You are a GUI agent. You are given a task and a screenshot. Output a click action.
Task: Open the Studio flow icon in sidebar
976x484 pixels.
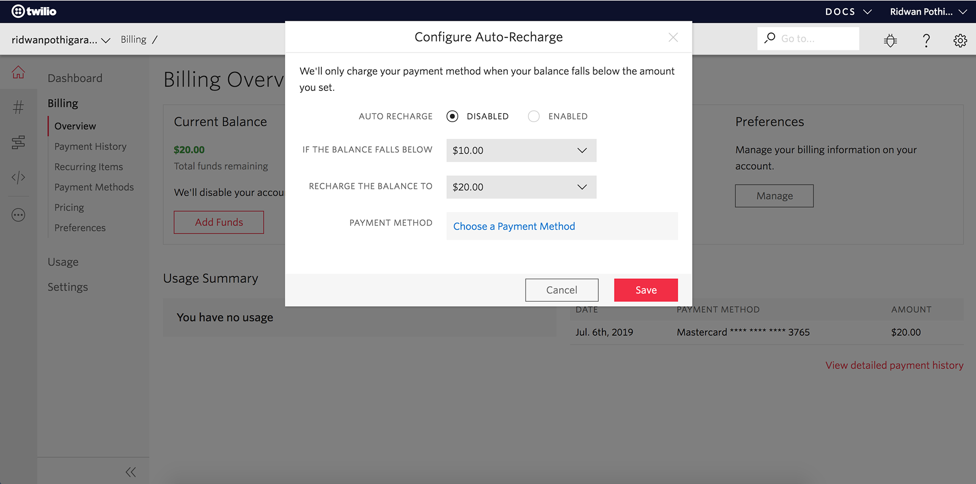coord(18,142)
